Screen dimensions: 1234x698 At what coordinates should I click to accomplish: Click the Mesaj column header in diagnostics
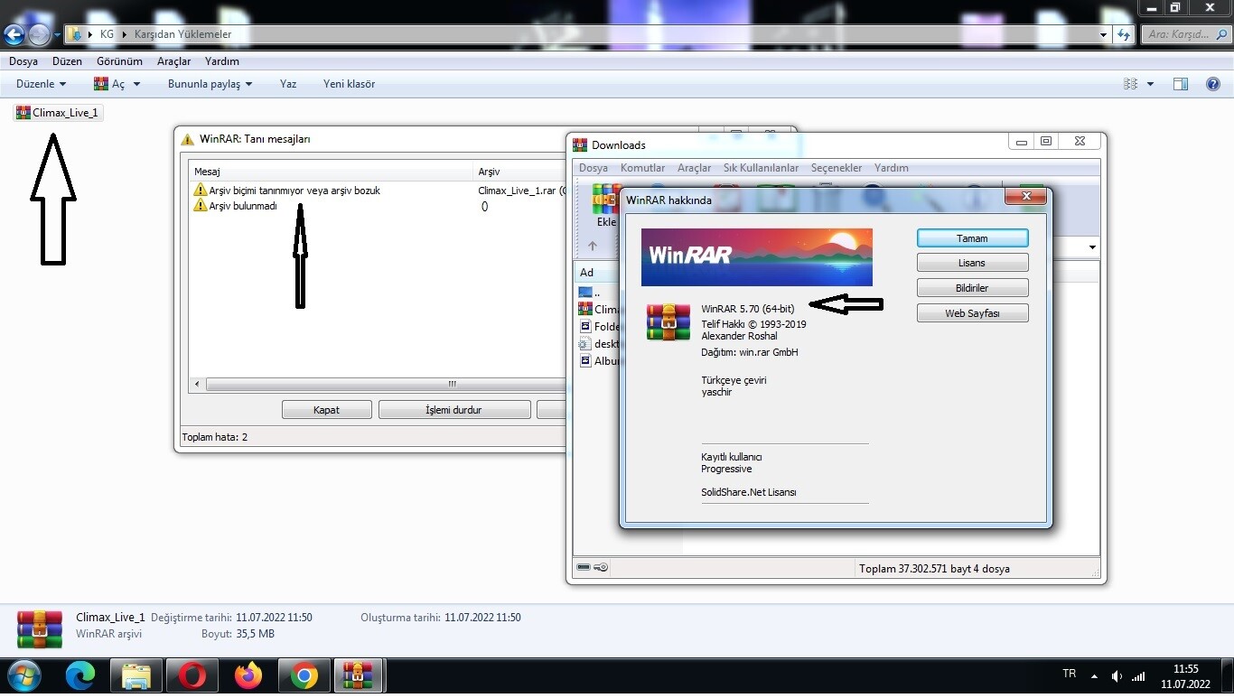click(331, 172)
